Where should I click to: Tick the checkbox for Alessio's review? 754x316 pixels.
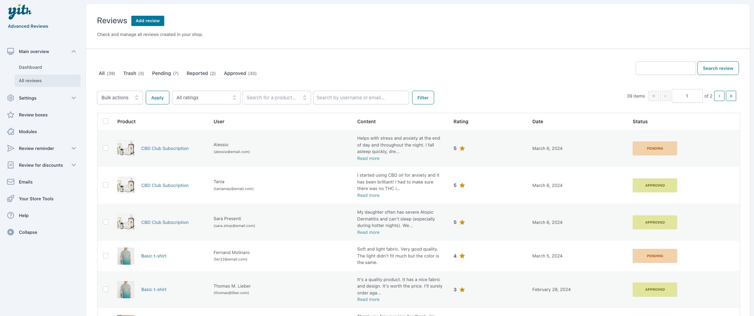tap(106, 148)
